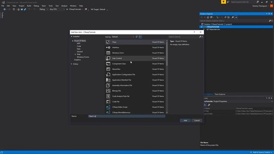Image resolution: width=274 pixels, height=154 pixels.
Task: Click the notifications flag icon
Action: [223, 2]
